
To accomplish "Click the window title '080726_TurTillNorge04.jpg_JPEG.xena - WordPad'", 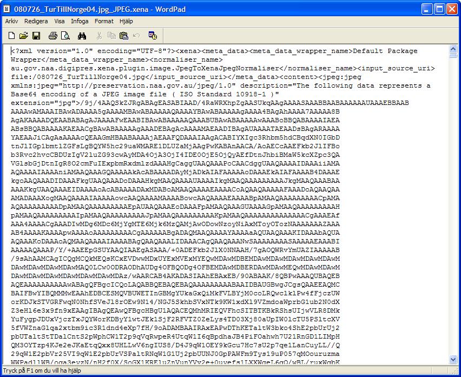I will (x=100, y=9).
